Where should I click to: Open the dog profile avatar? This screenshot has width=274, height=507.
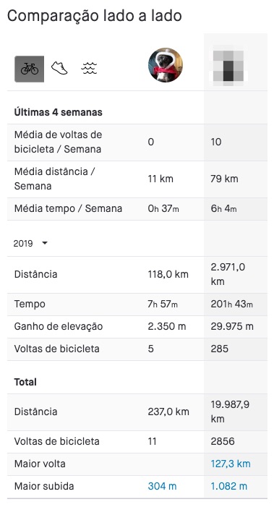(x=166, y=65)
